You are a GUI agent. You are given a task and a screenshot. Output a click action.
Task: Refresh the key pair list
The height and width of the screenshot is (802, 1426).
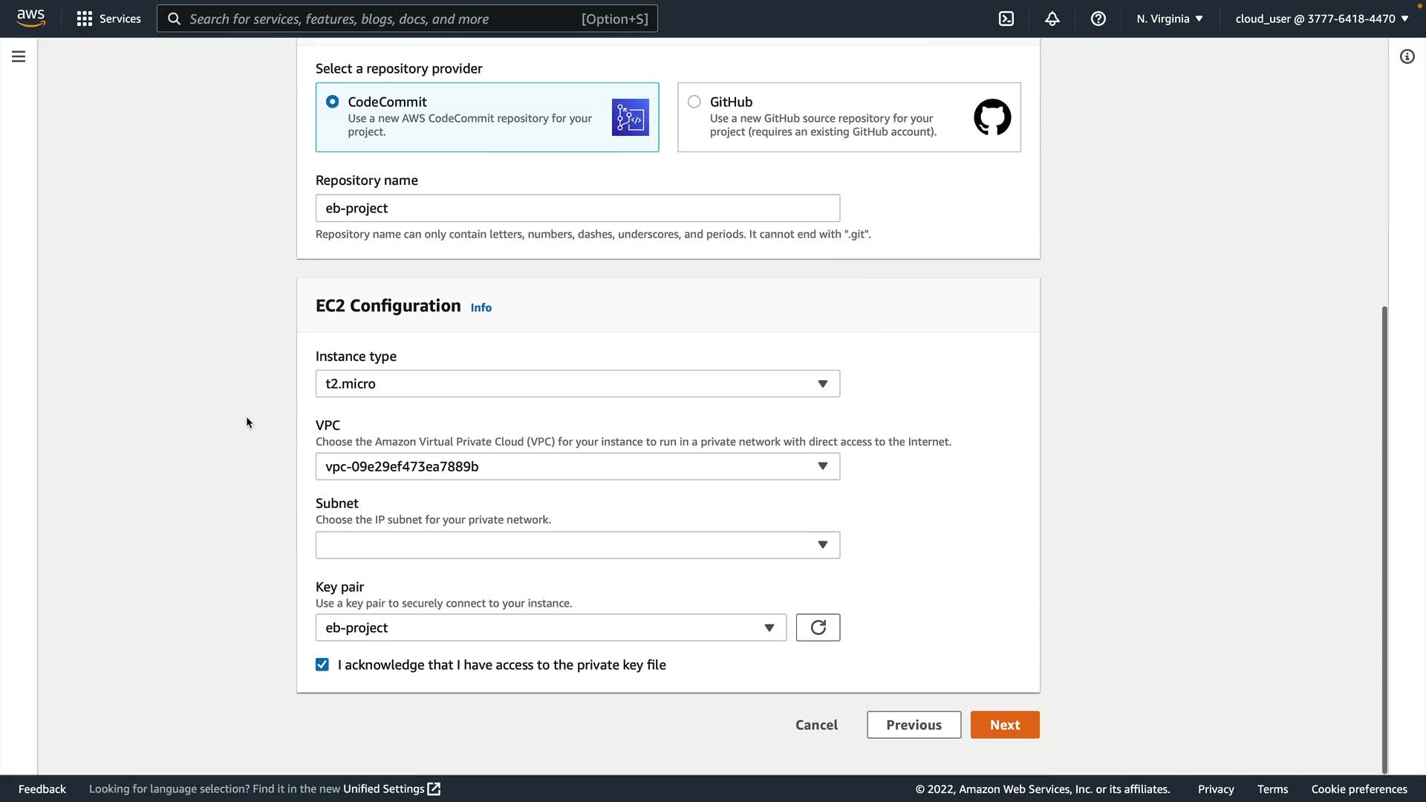818,627
